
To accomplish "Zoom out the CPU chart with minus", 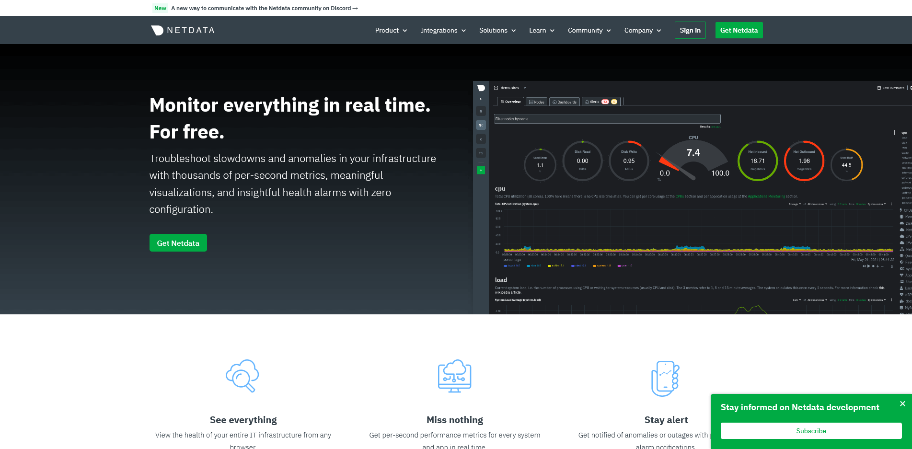I will 882,266.
